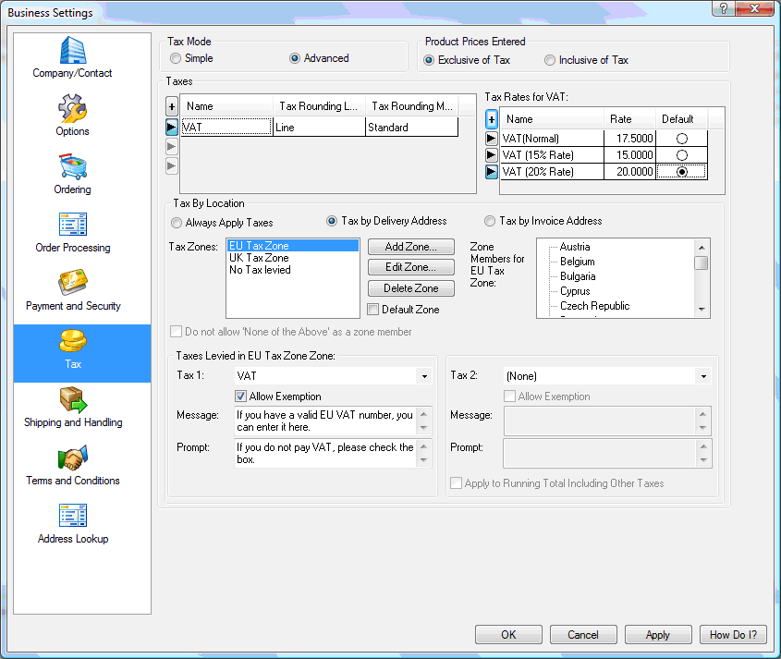Open Payment and Security card icon
Image resolution: width=781 pixels, height=659 pixels.
coord(72,285)
